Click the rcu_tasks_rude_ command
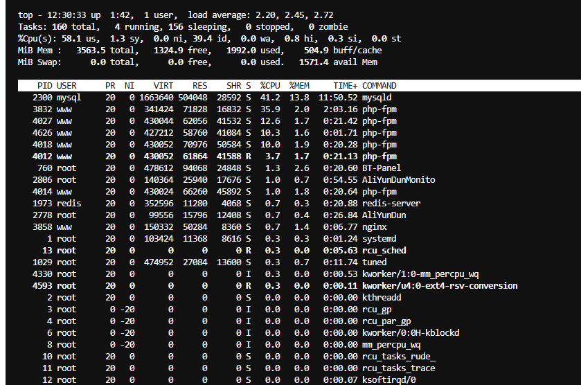The width and height of the screenshot is (581, 385). click(399, 357)
